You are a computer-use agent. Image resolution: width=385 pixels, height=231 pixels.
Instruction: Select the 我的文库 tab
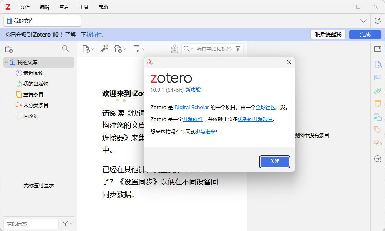42,21
